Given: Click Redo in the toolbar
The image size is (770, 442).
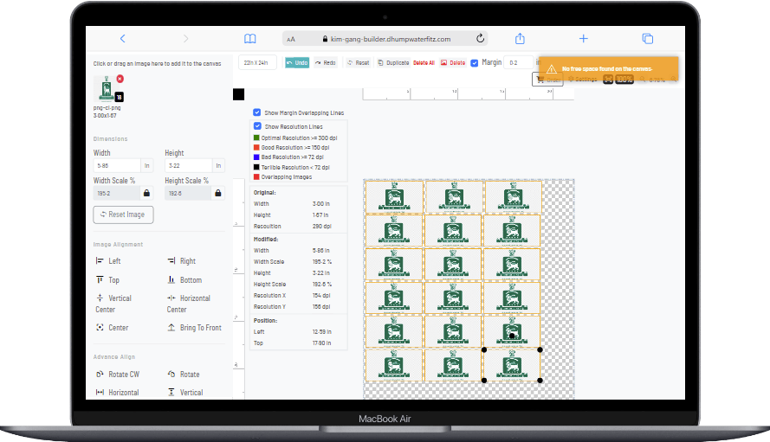Looking at the screenshot, I should coord(326,62).
